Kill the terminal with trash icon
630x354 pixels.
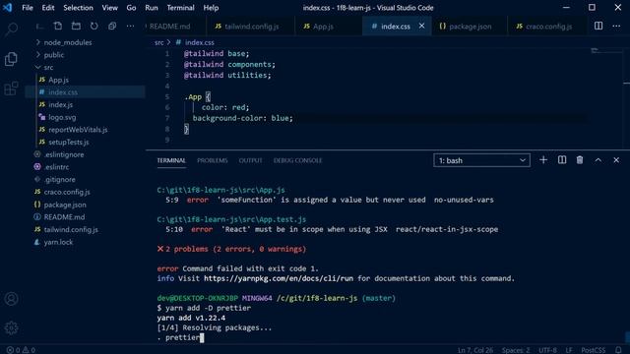pyautogui.click(x=580, y=160)
